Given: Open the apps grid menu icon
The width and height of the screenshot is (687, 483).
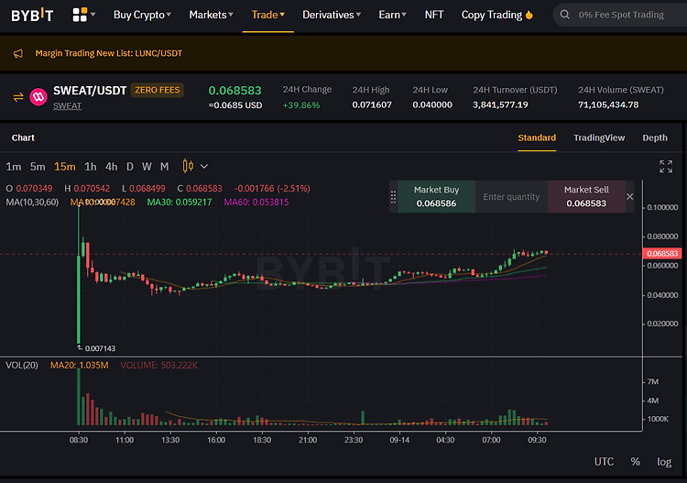Looking at the screenshot, I should (80, 15).
